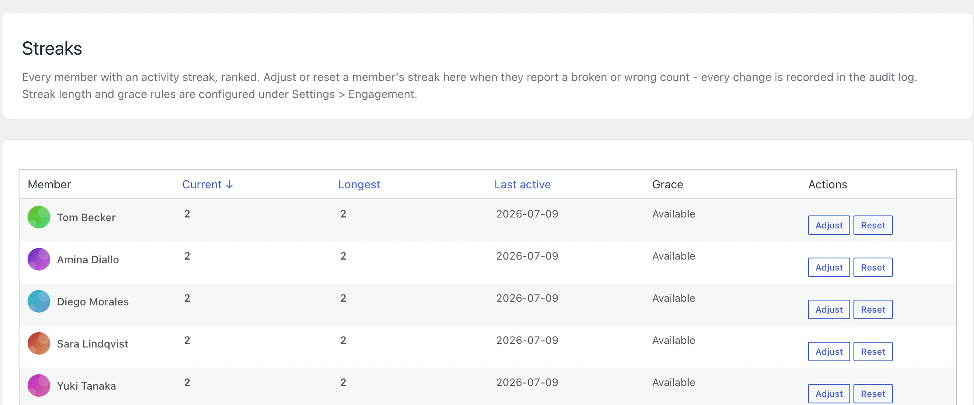Viewport: 974px width, 405px height.
Task: Click Tom Becker's green avatar
Action: coord(39,217)
